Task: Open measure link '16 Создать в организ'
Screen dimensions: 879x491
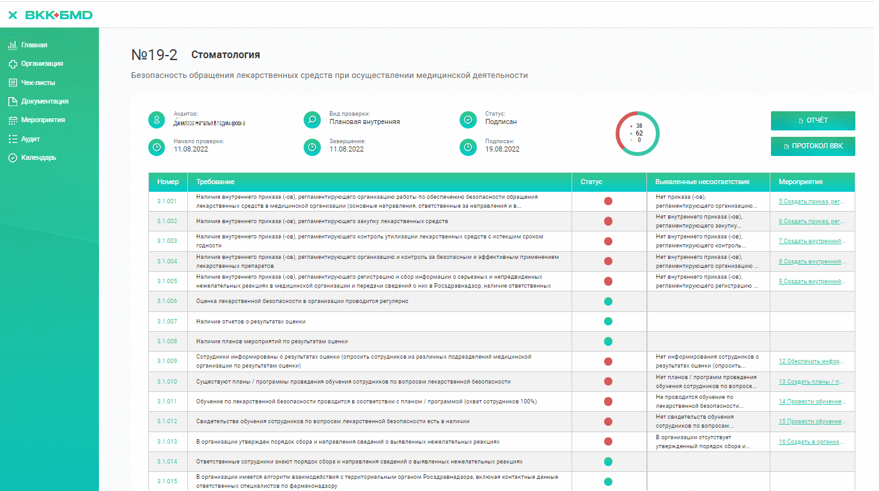Action: point(812,442)
